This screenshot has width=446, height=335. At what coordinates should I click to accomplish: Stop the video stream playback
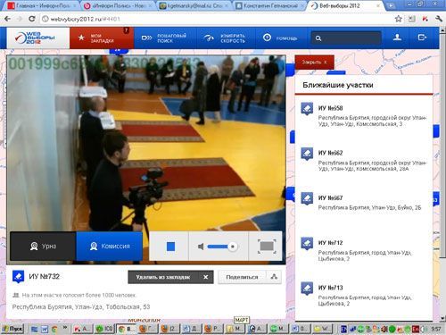click(170, 247)
